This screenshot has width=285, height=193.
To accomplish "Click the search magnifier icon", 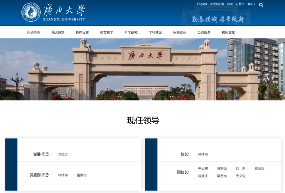I will click(261, 5).
